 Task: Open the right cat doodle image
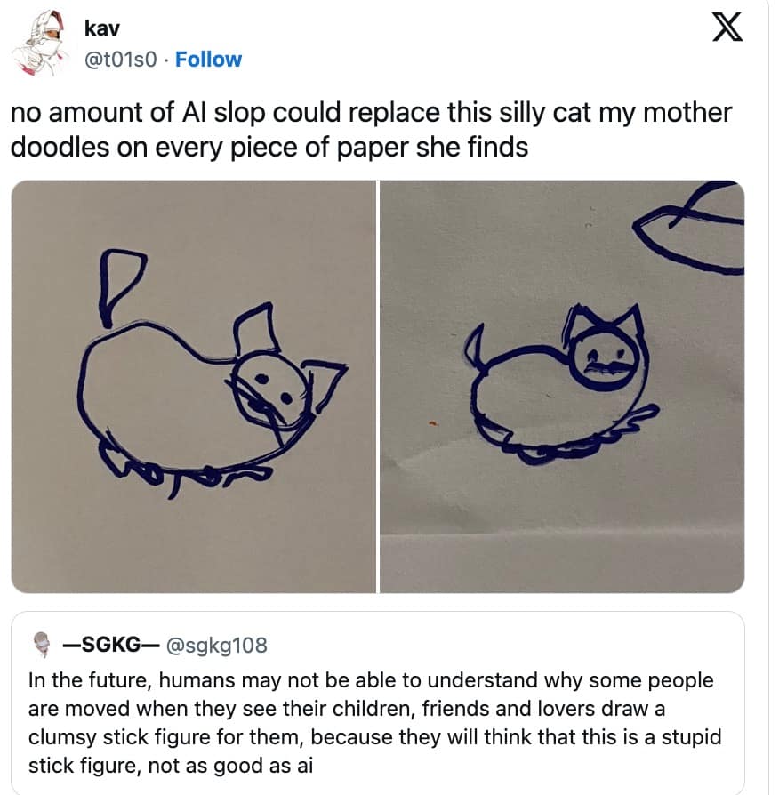coord(562,386)
